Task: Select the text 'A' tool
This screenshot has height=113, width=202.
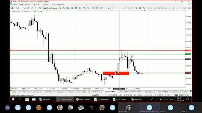Action: coord(133,8)
